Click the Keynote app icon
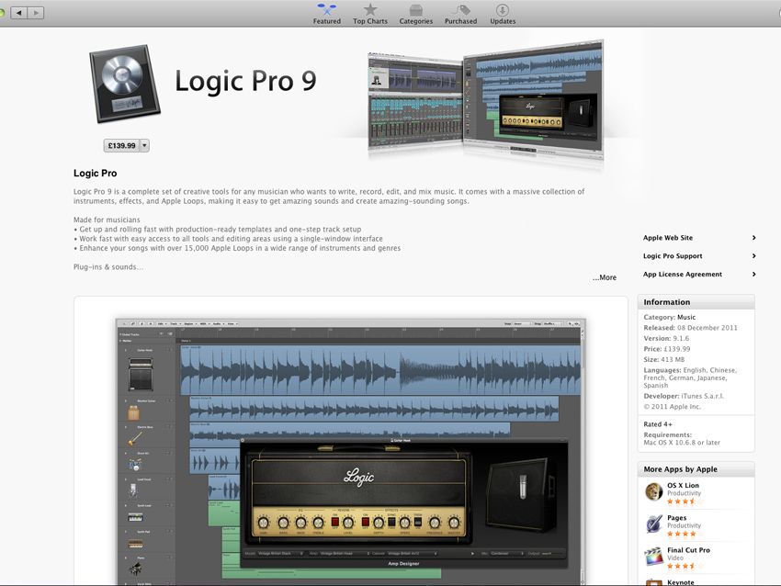Viewport: 781px width, 586px height. 653,582
